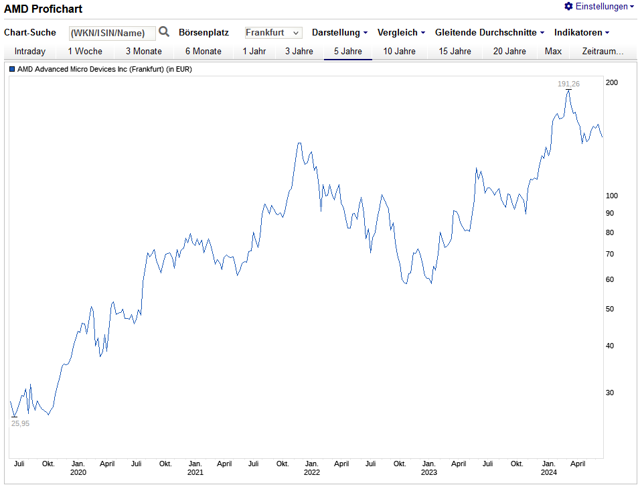Click the AMD Advanced Micro Devices legend label
Image resolution: width=640 pixels, height=487 pixels.
click(104, 69)
